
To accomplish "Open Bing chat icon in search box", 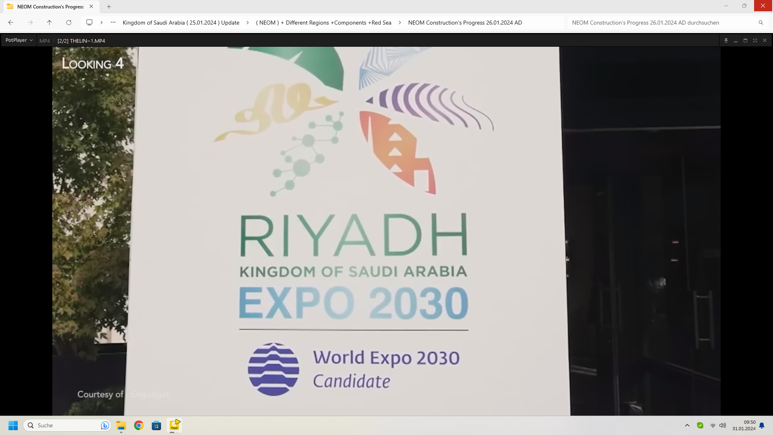I will click(105, 425).
